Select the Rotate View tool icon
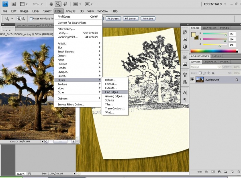 coord(65,4)
